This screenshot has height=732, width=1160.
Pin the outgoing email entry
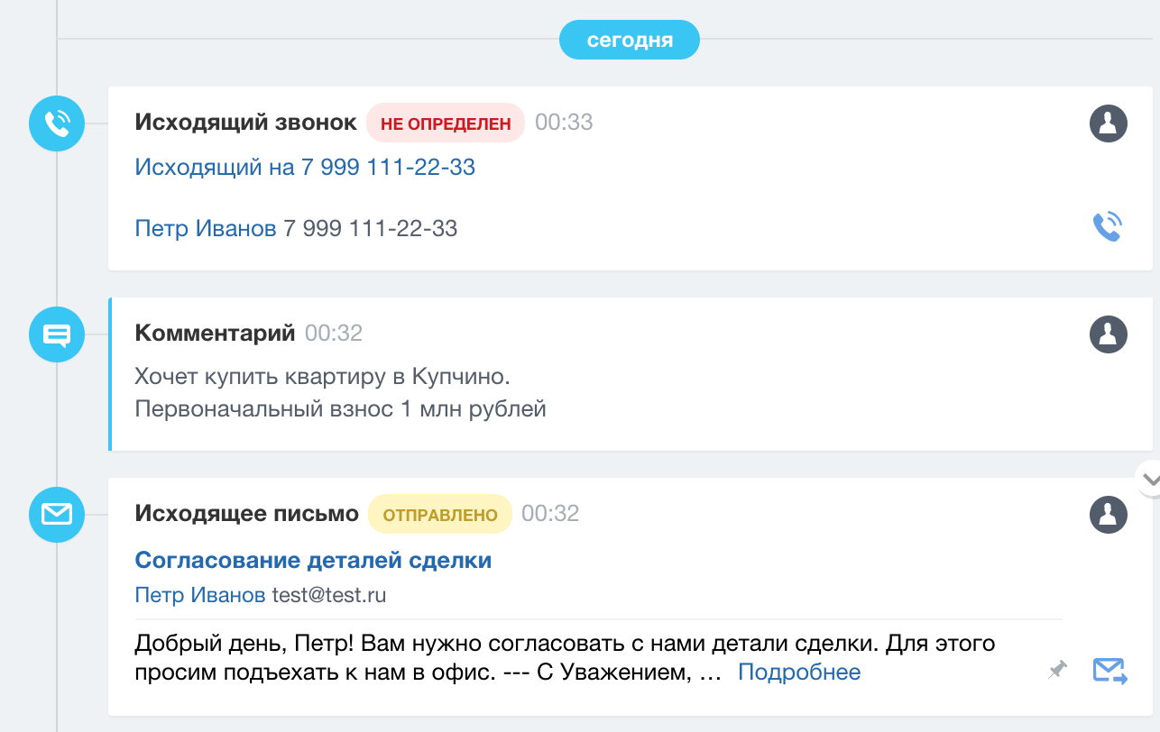click(x=1057, y=670)
